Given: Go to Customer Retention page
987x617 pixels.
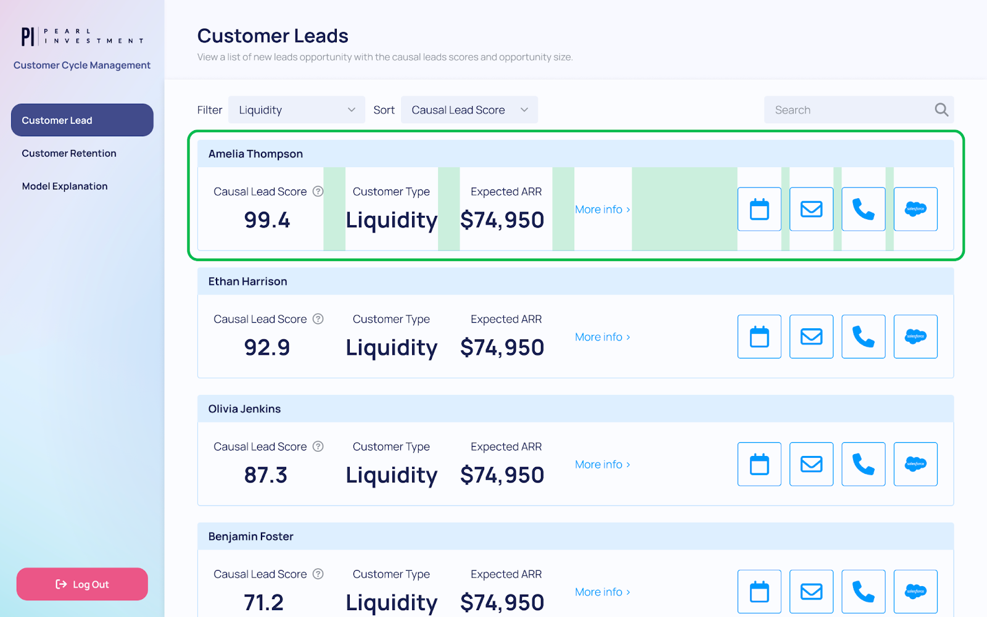Looking at the screenshot, I should click(x=69, y=153).
